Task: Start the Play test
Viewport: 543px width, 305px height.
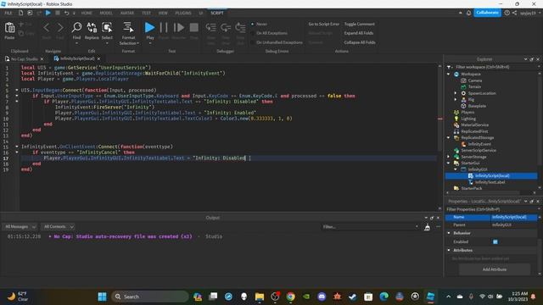Action: [149, 27]
